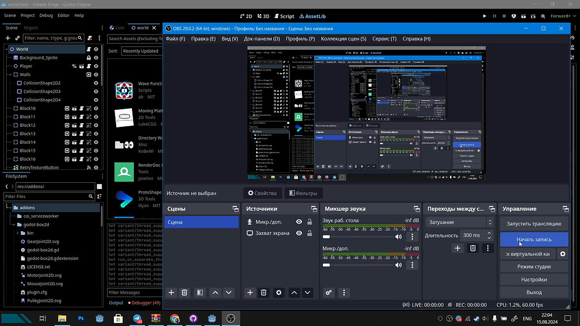The height and width of the screenshot is (326, 580).
Task: Adjust duration 300 ms stepper arrows
Action: pos(489,235)
